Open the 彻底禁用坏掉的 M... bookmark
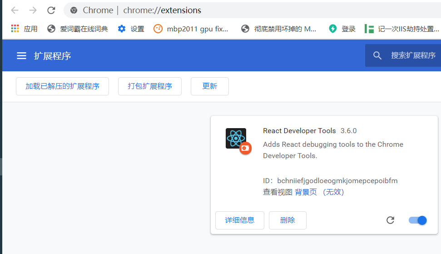The height and width of the screenshot is (254, 441). point(278,29)
